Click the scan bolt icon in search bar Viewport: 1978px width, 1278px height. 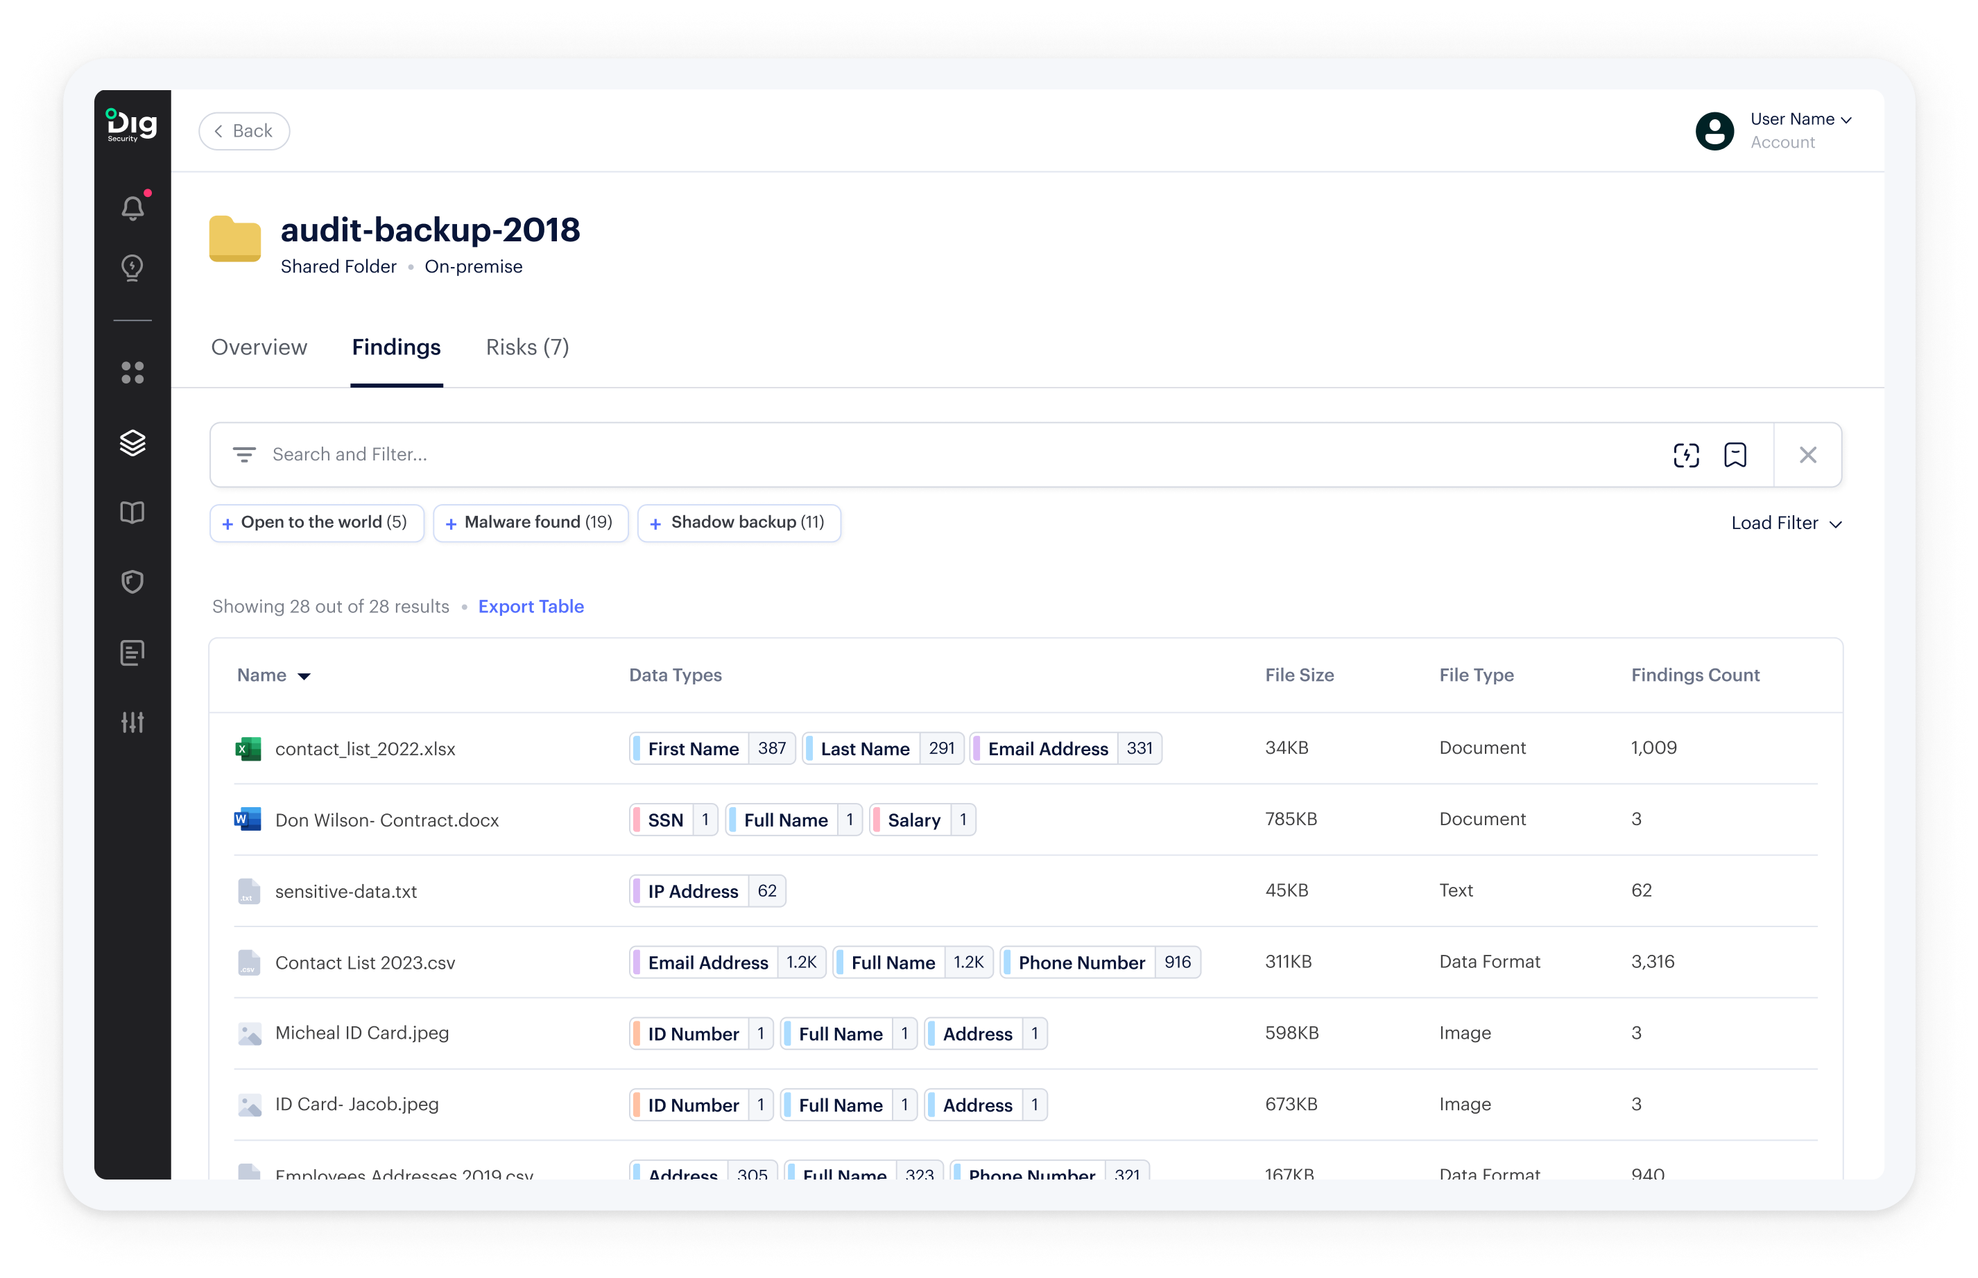tap(1686, 455)
